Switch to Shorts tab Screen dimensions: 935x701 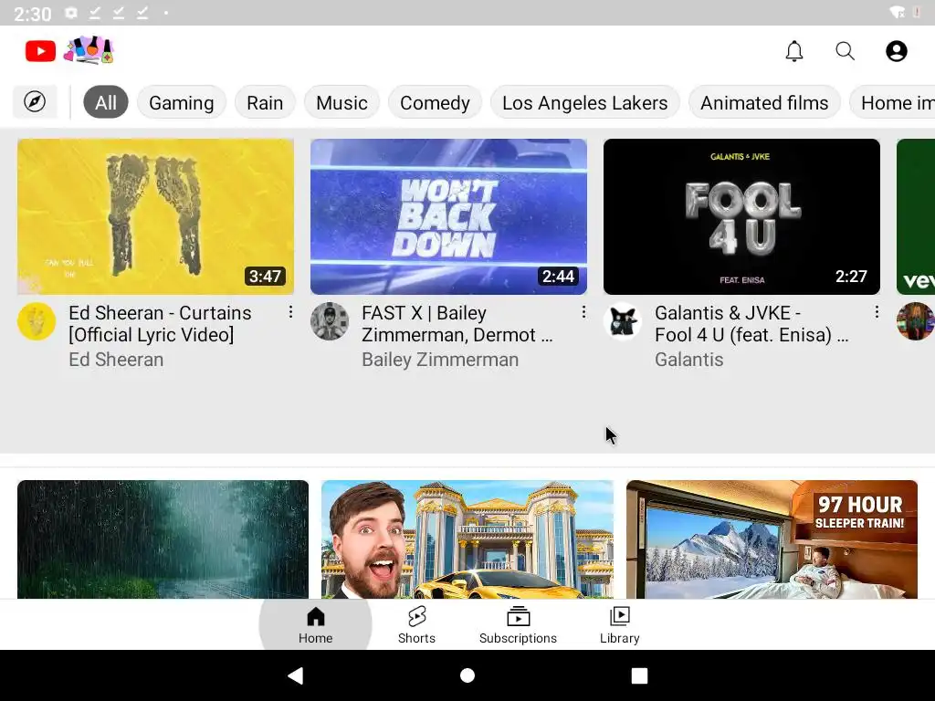pyautogui.click(x=416, y=624)
